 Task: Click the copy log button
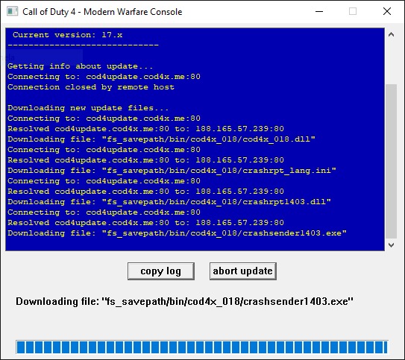tap(161, 271)
